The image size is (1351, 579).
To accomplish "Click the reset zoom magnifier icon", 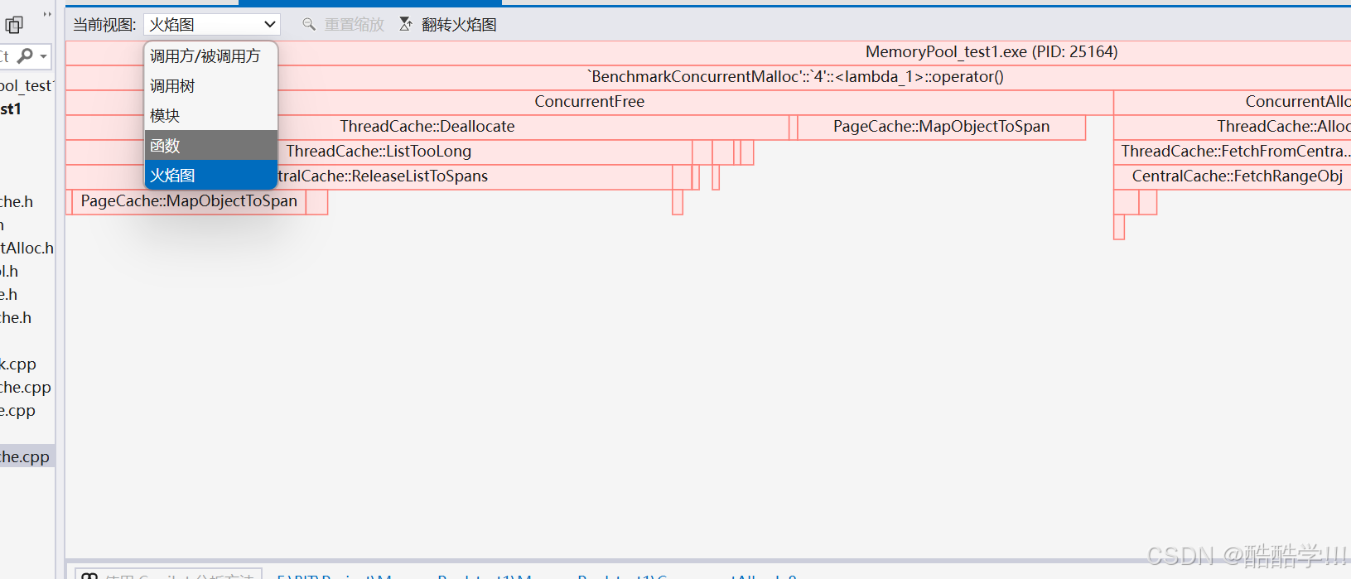I will (309, 24).
